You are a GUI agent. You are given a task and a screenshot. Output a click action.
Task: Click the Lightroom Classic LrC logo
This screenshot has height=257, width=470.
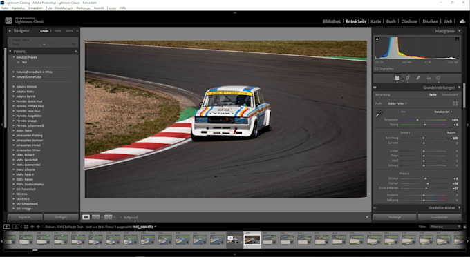tap(9, 21)
